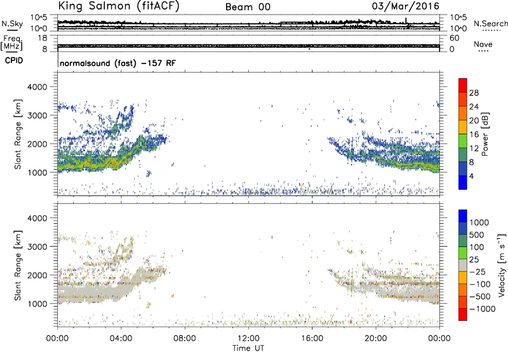Click the "12" value on Power scale
508x352 pixels.
pos(474,149)
